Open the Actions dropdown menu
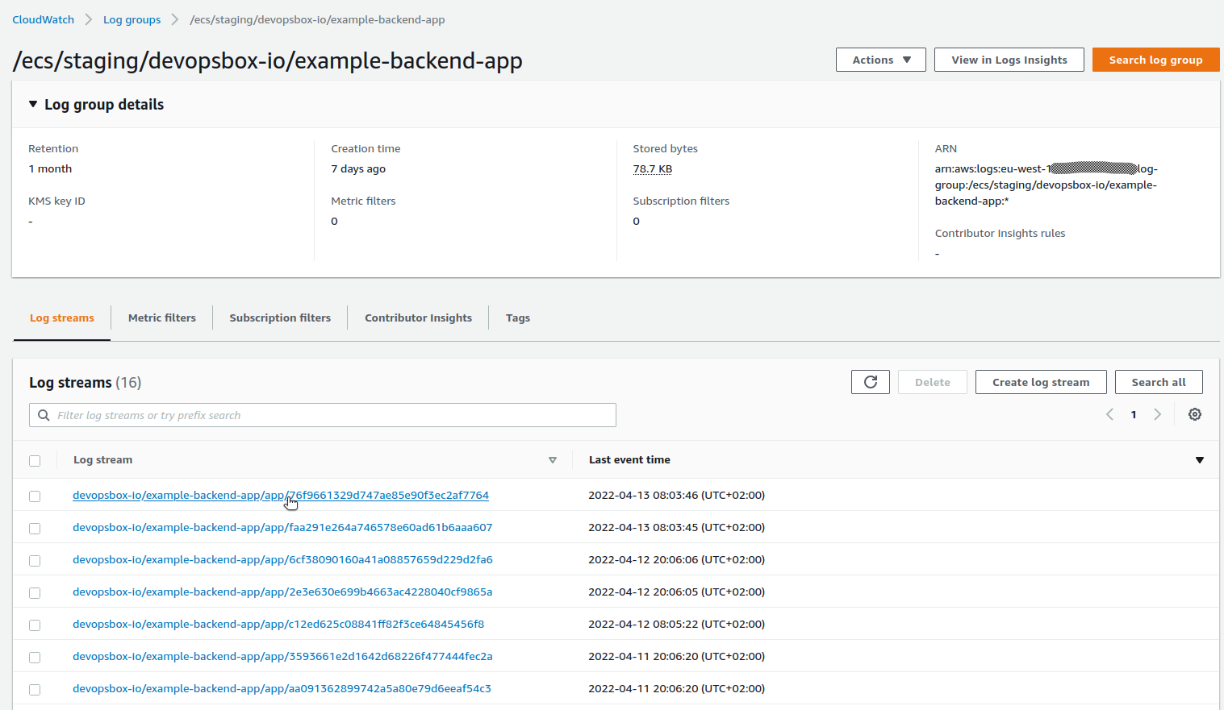The image size is (1224, 710). click(x=880, y=59)
